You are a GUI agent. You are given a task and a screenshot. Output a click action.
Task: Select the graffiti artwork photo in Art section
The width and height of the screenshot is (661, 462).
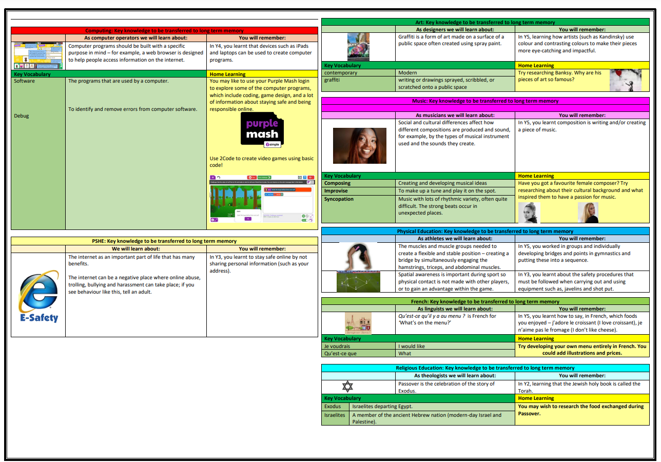(x=358, y=47)
